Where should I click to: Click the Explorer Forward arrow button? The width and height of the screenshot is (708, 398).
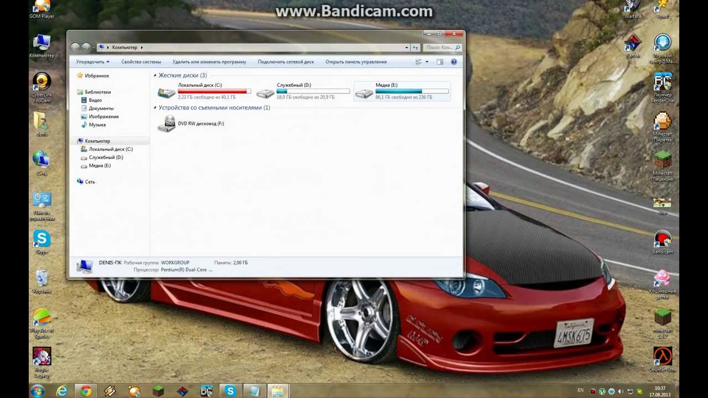(x=86, y=48)
